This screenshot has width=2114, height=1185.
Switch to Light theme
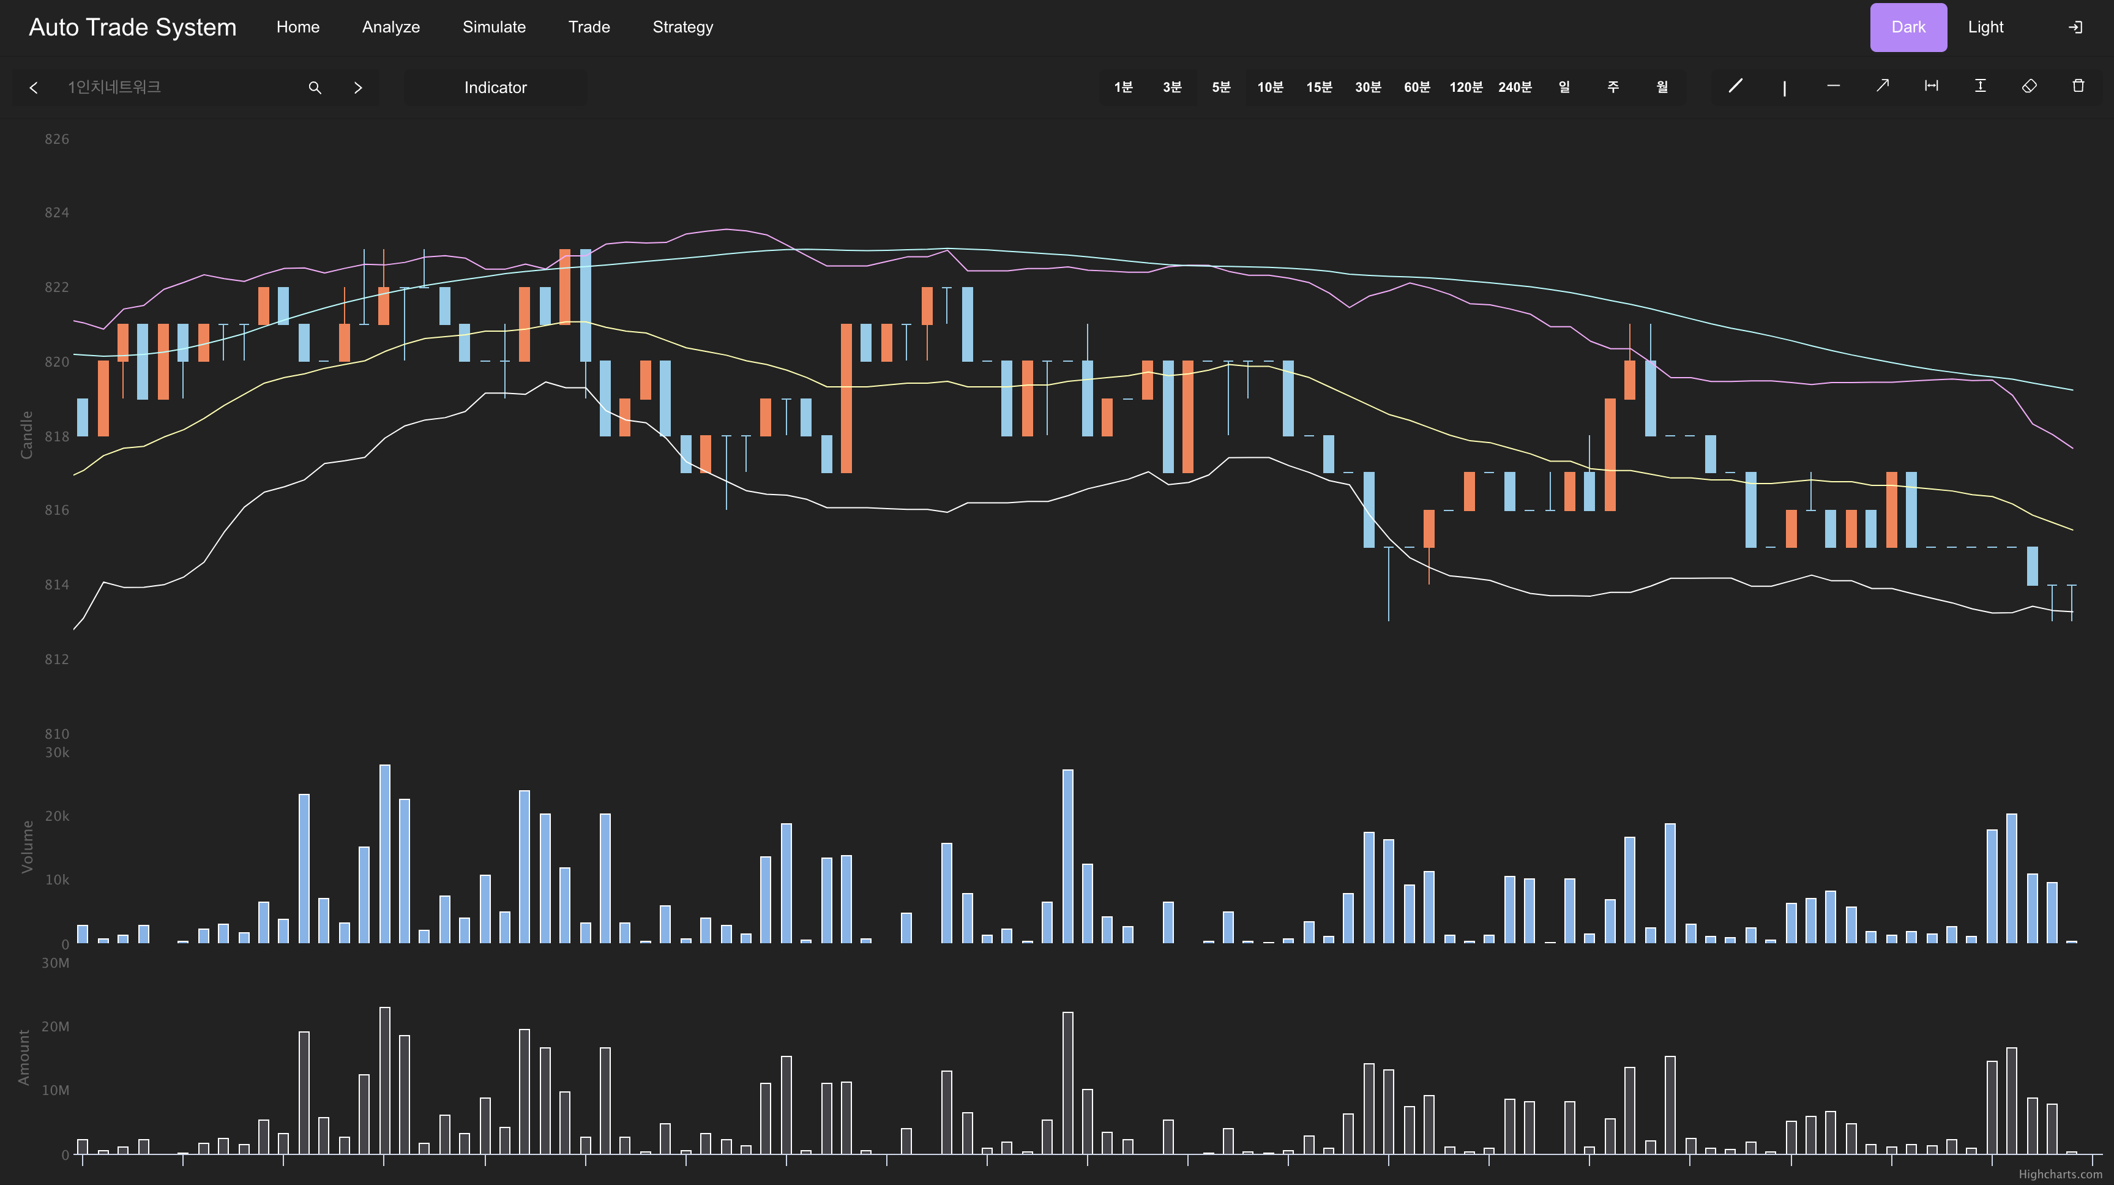coord(1985,27)
